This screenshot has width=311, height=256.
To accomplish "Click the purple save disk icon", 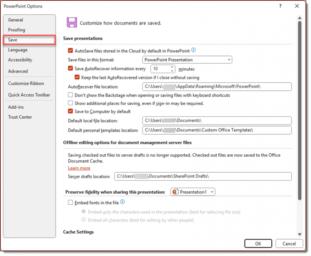I will (x=72, y=22).
